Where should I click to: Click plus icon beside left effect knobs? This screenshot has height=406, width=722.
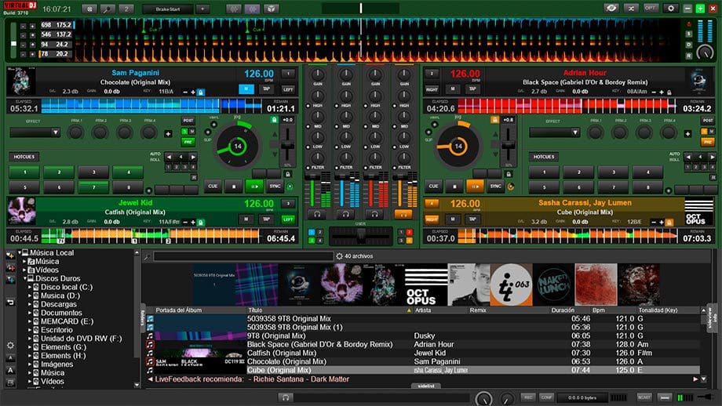(x=168, y=134)
